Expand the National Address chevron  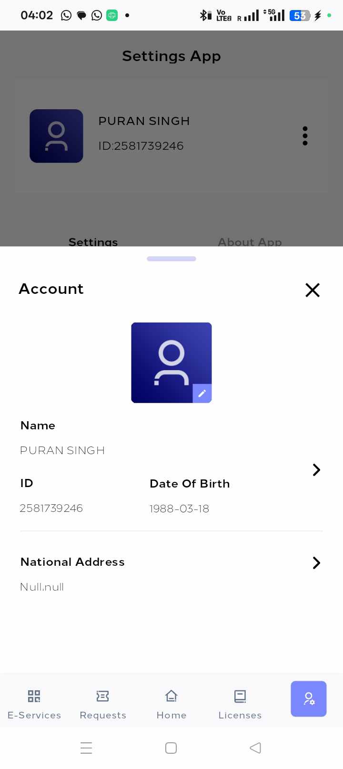(x=316, y=563)
